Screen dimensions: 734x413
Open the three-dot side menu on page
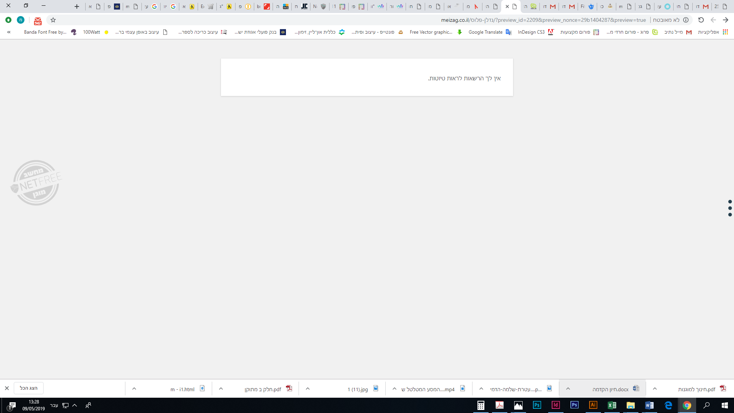click(730, 208)
